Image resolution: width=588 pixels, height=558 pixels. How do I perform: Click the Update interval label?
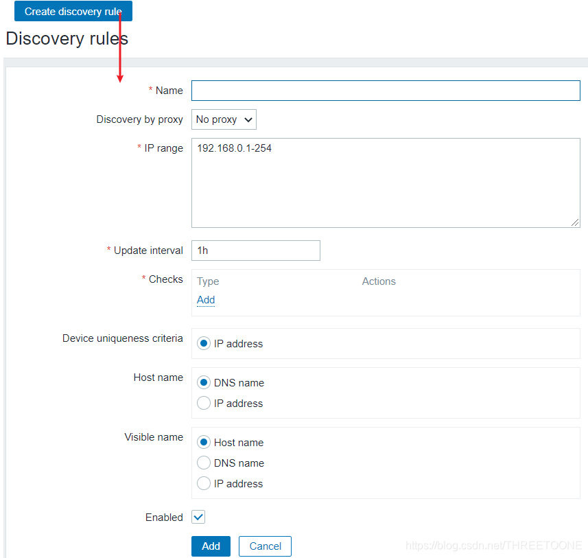pyautogui.click(x=148, y=251)
